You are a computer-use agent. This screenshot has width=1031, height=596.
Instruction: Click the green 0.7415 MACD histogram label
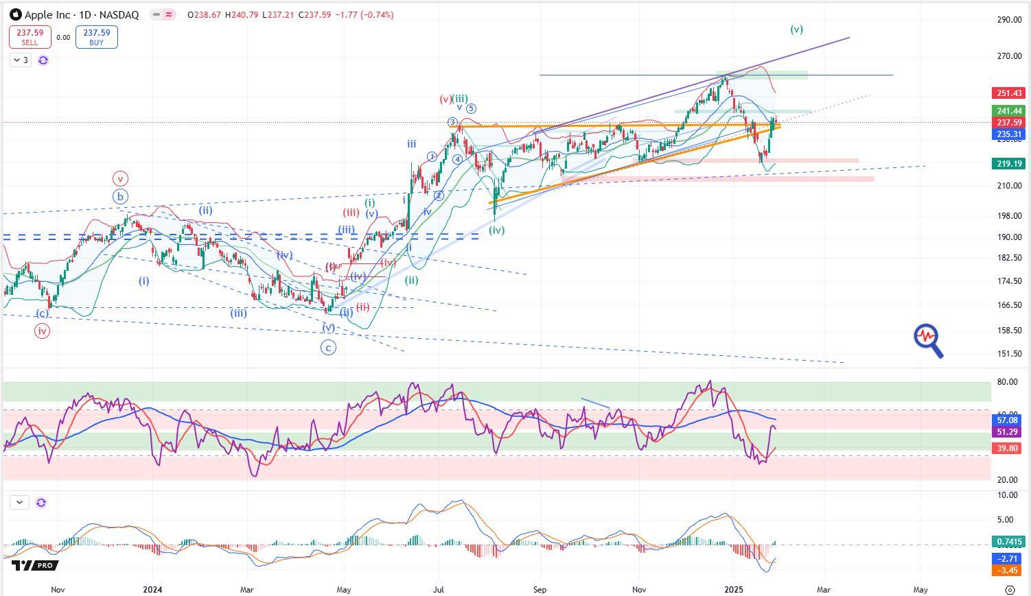tap(1008, 542)
